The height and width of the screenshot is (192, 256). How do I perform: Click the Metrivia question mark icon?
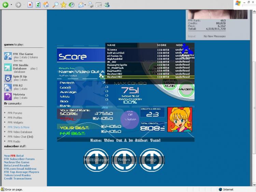pyautogui.click(x=8, y=96)
